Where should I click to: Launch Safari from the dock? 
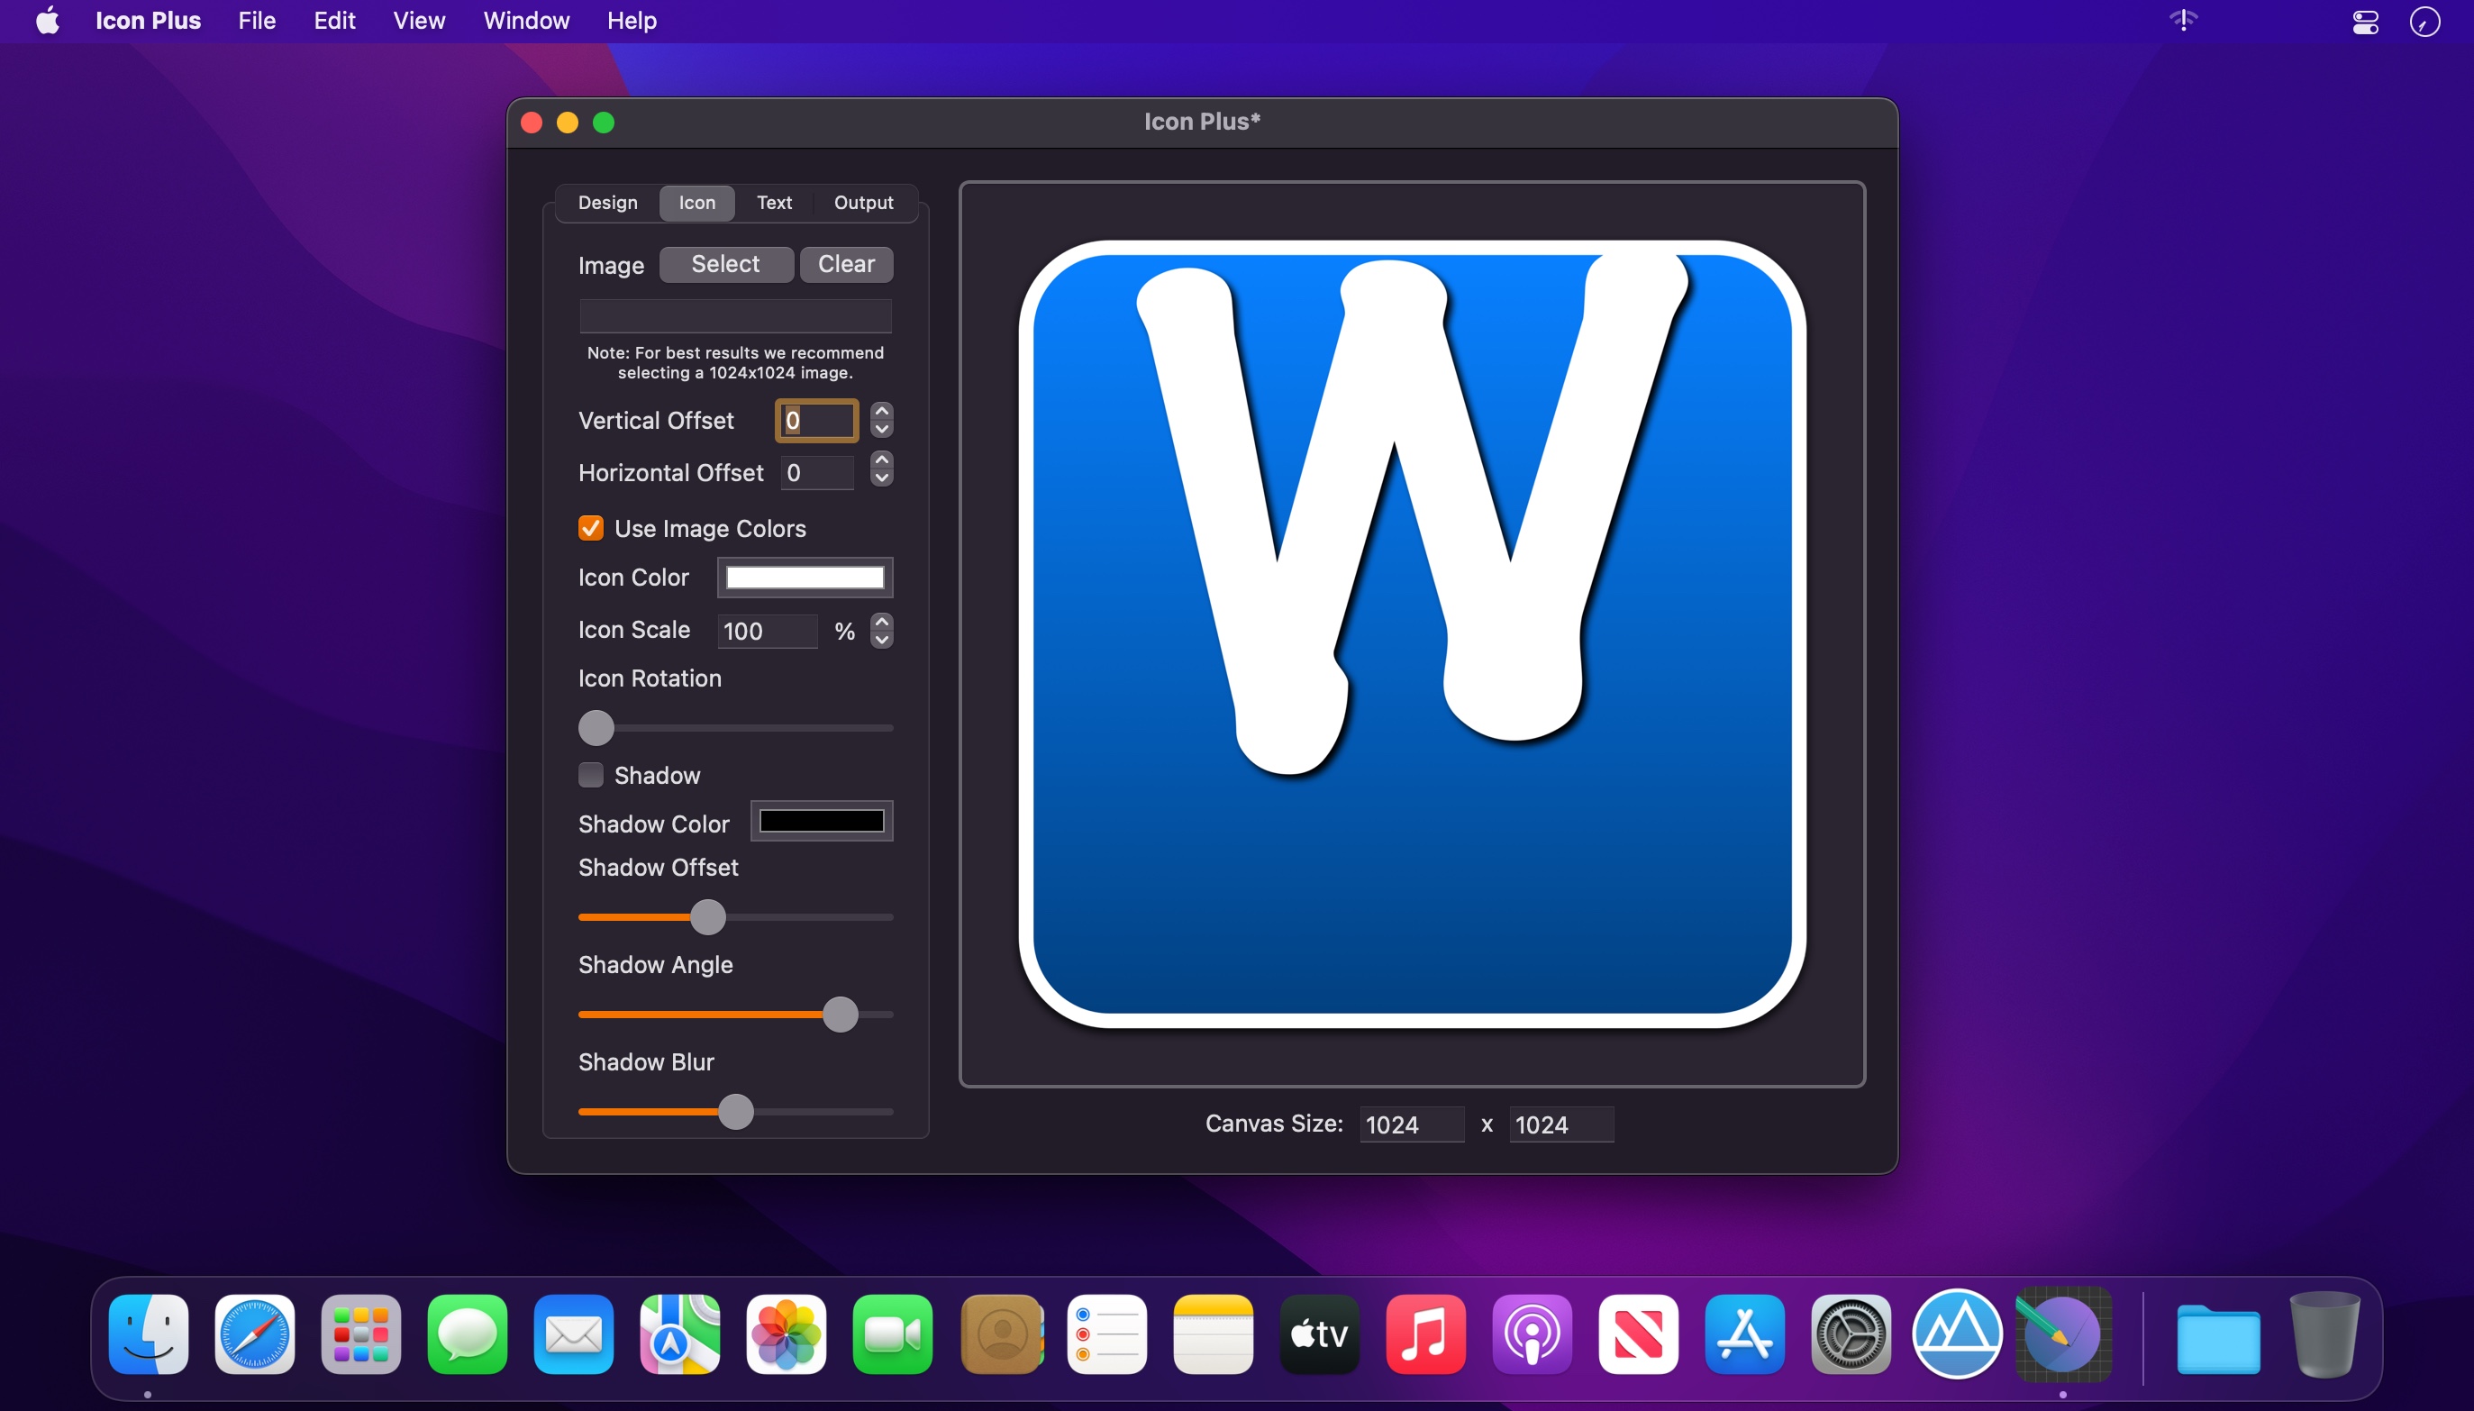coord(255,1334)
